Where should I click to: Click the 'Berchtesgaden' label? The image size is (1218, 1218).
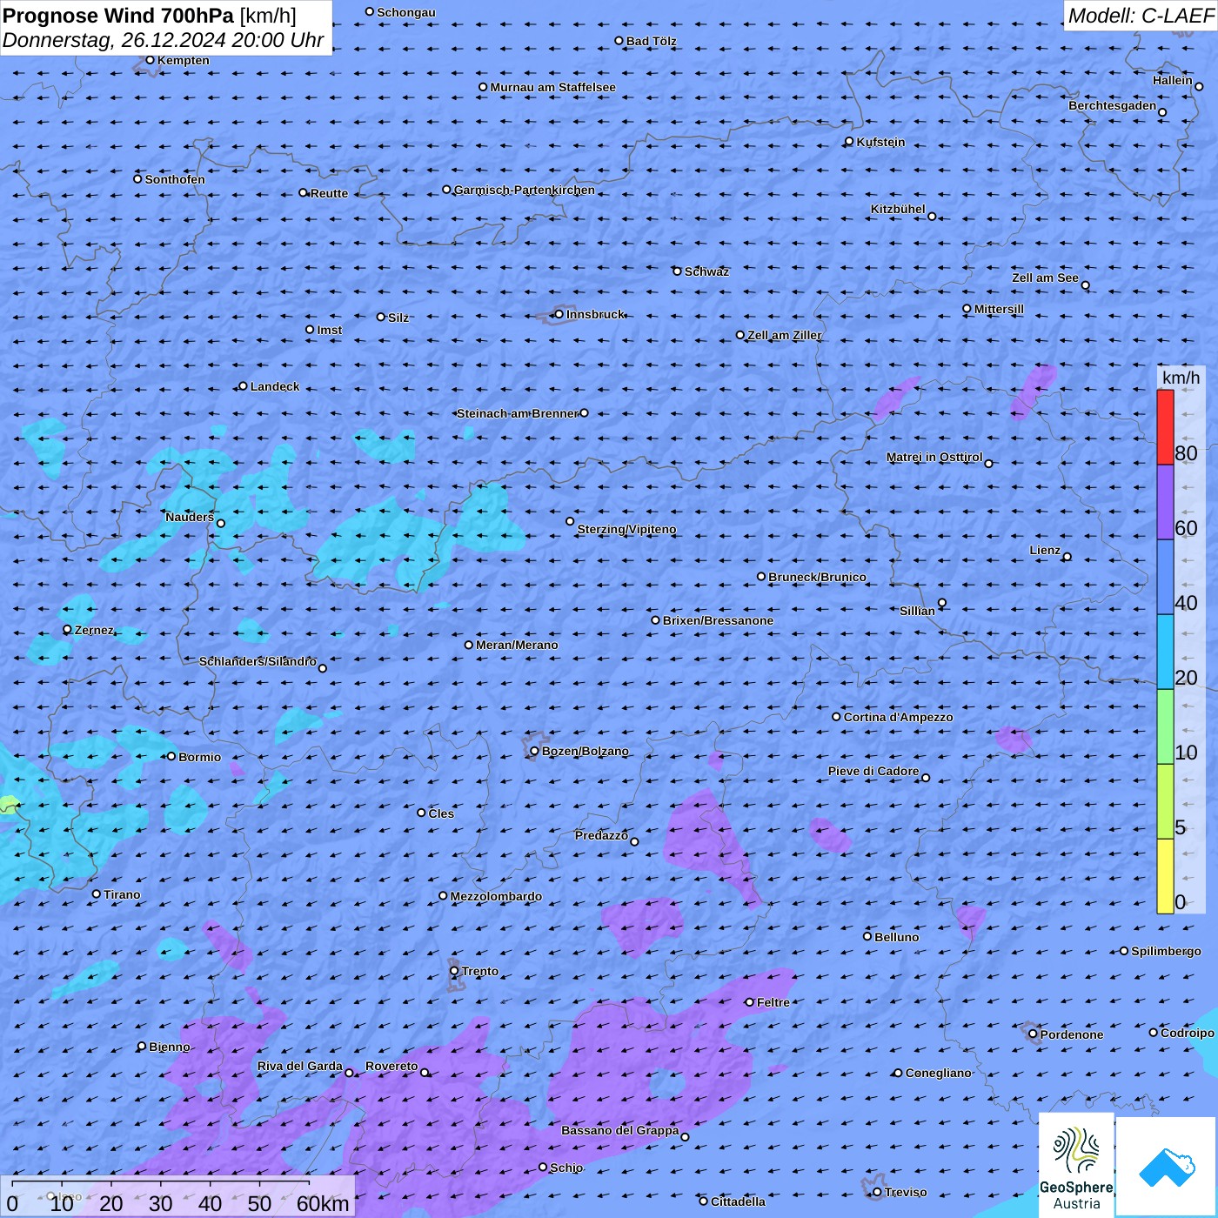coord(1113,105)
